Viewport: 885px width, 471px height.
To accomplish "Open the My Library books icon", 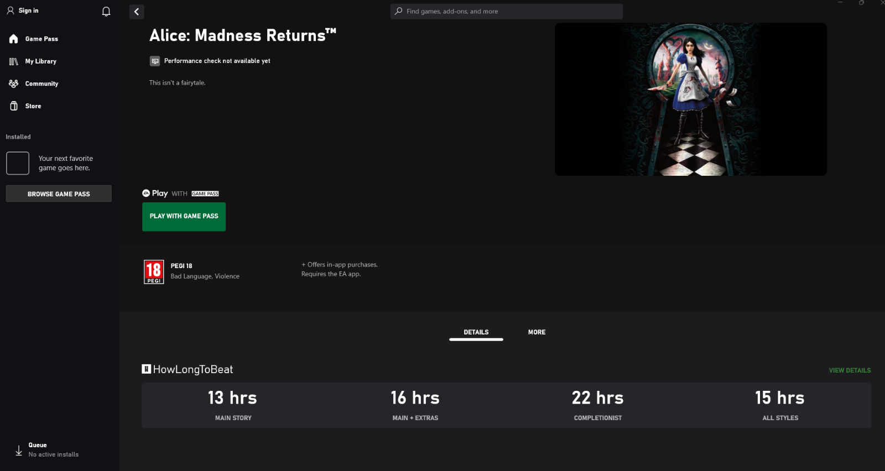I will point(14,61).
